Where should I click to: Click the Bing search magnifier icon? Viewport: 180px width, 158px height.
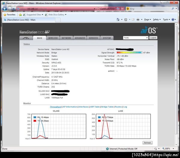173,9
